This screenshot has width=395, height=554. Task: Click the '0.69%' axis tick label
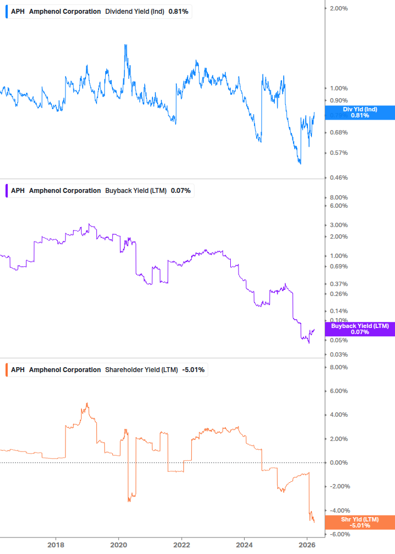click(339, 266)
